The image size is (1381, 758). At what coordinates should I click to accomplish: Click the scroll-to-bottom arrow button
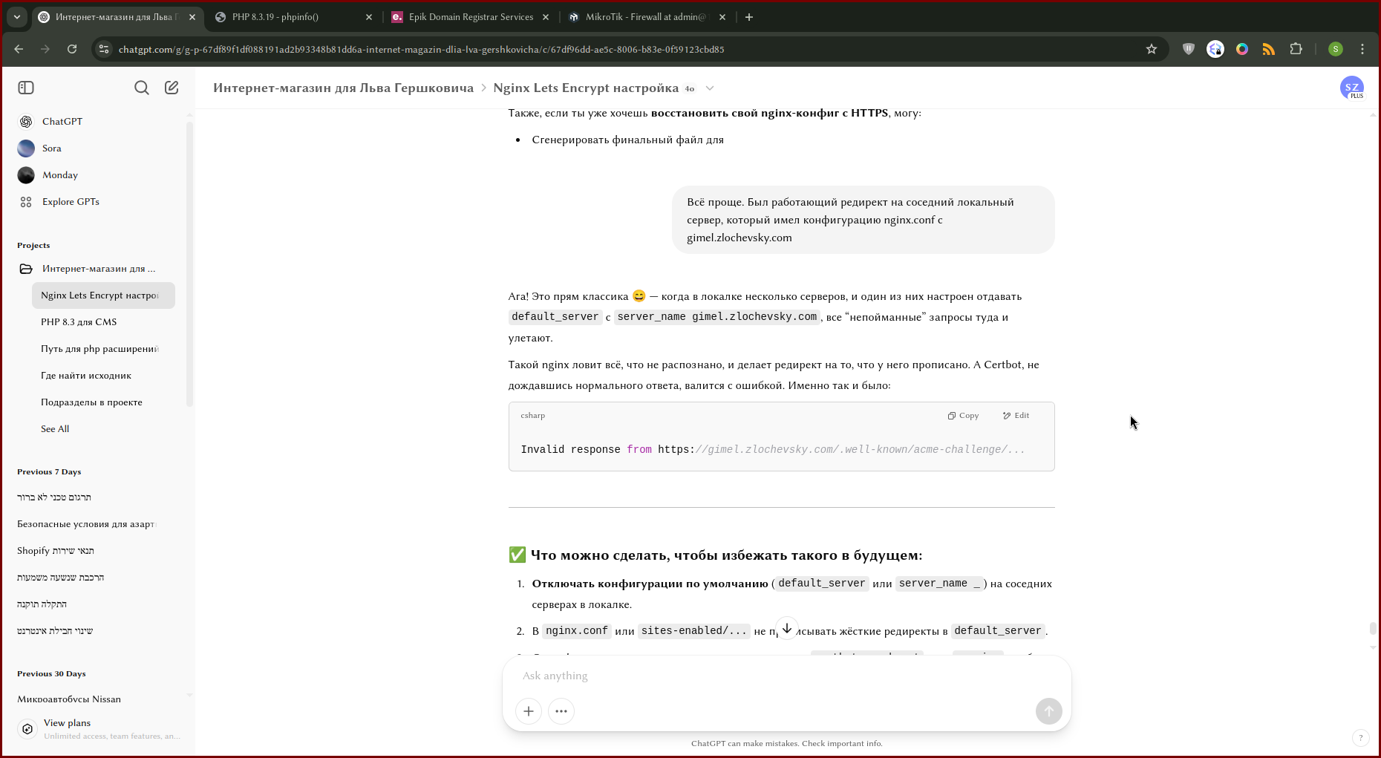pos(787,628)
